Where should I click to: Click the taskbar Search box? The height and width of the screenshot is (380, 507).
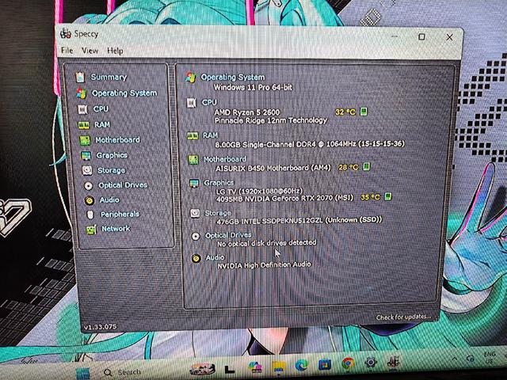(x=124, y=373)
